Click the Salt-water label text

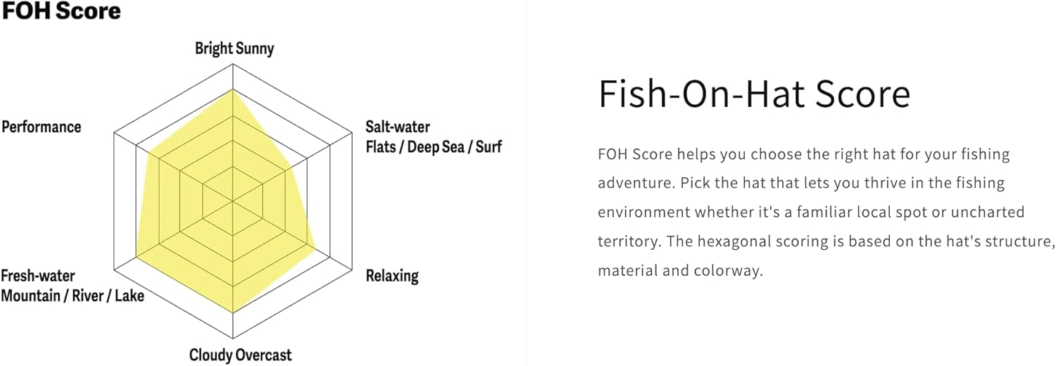pos(398,127)
